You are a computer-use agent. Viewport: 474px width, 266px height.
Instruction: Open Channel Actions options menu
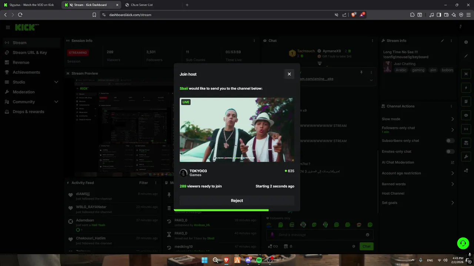pos(451,106)
